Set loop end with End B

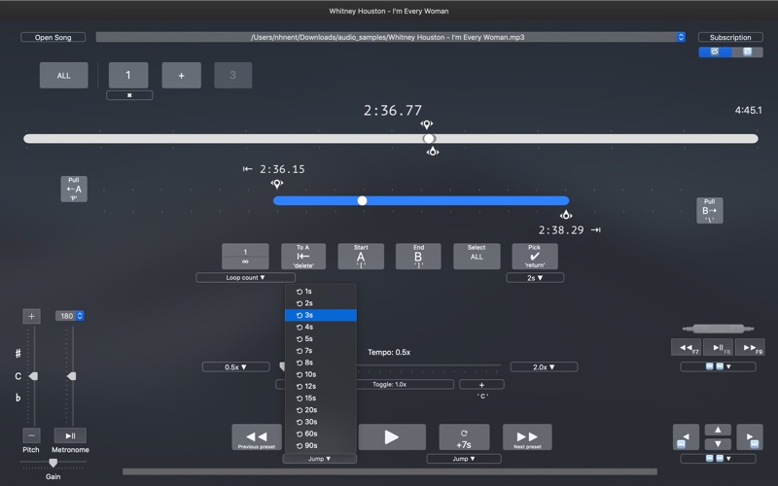coord(418,257)
